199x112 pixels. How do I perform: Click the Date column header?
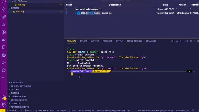tap(165, 5)
